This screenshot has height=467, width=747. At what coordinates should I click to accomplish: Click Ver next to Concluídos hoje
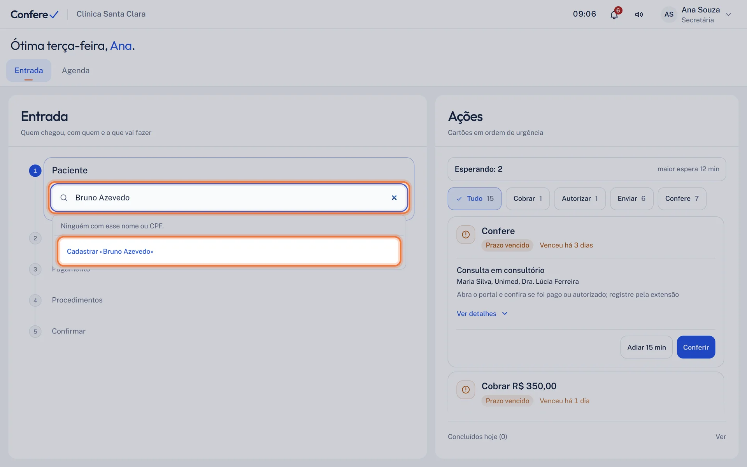point(721,437)
